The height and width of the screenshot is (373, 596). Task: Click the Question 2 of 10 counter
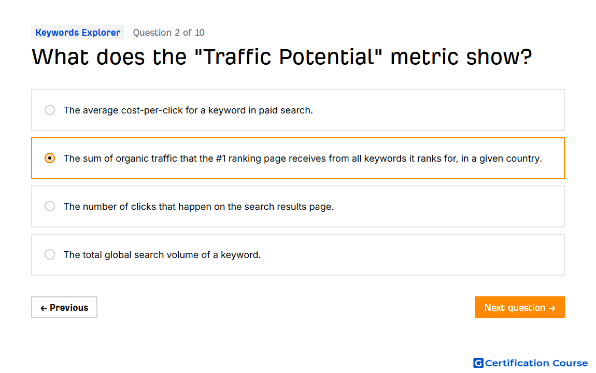pyautogui.click(x=169, y=33)
